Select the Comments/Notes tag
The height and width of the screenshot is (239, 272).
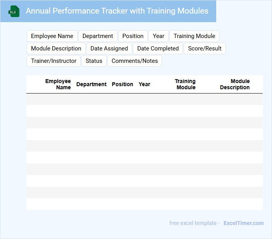click(x=134, y=61)
